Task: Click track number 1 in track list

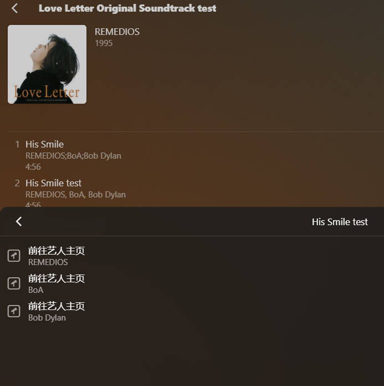Action: tap(17, 144)
